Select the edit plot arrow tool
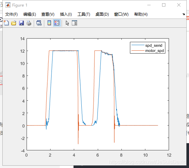The height and width of the screenshot is (168, 189). pos(67,23)
